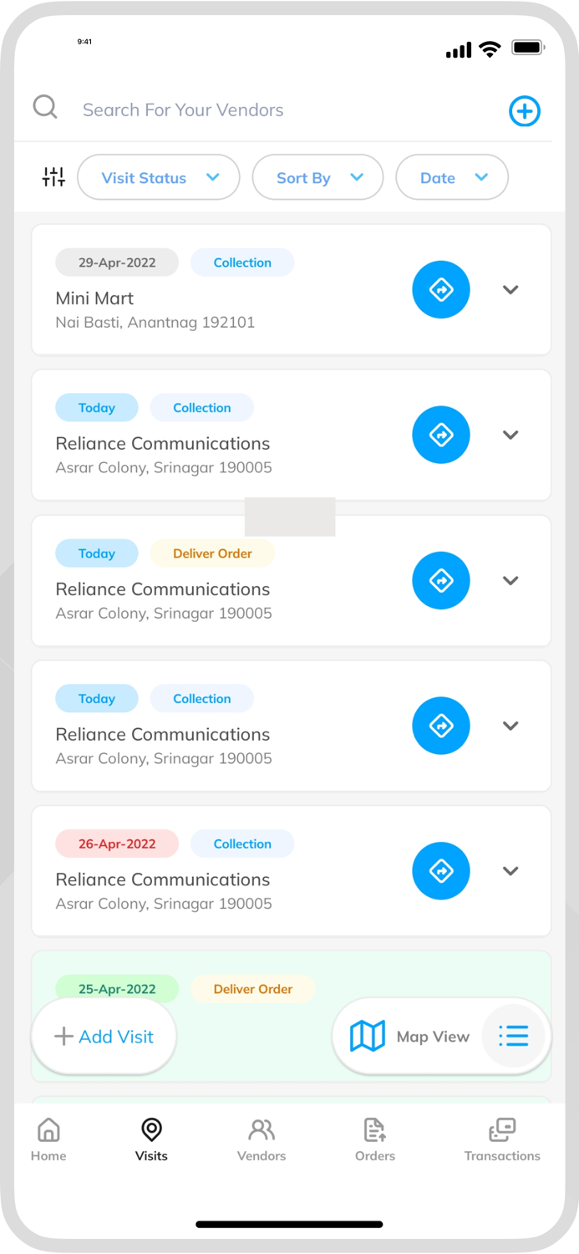The width and height of the screenshot is (579, 1254).
Task: Switch to list view icon
Action: (x=514, y=1037)
